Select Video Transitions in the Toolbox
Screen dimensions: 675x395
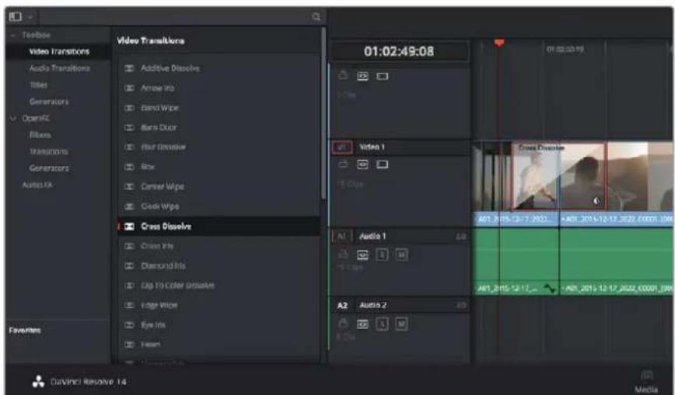(x=59, y=51)
